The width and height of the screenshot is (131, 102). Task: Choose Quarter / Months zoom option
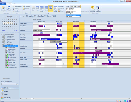click(73, 11)
